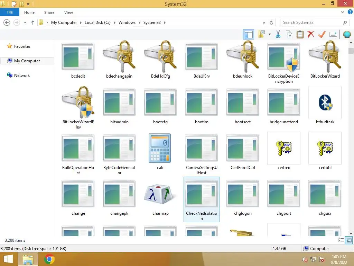Open Help with the question mark icon
Image resolution: width=354 pixels, height=266 pixels.
point(350,12)
